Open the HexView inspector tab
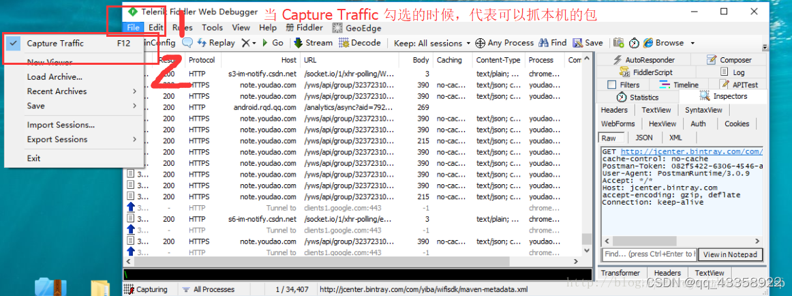 tap(662, 123)
